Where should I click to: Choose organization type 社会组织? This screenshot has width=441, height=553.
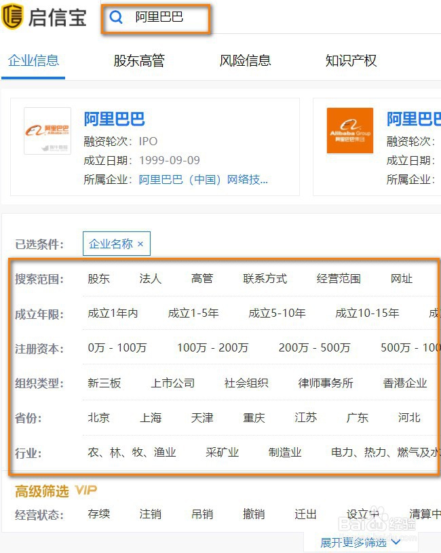point(246,383)
